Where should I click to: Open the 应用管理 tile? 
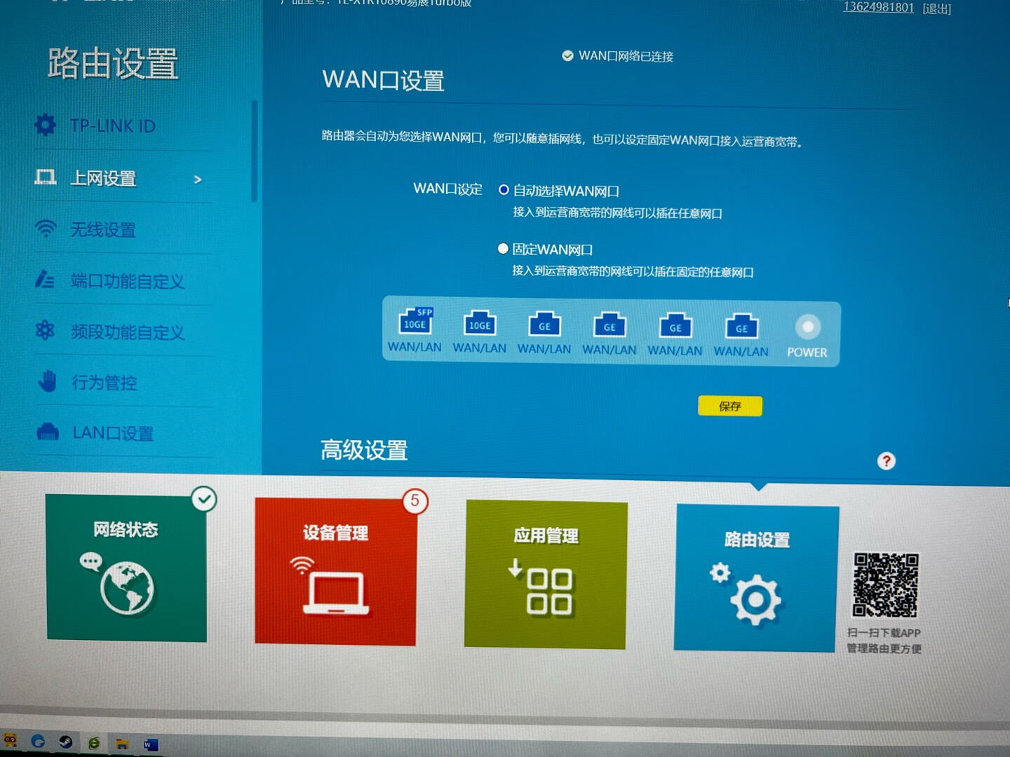click(x=545, y=574)
